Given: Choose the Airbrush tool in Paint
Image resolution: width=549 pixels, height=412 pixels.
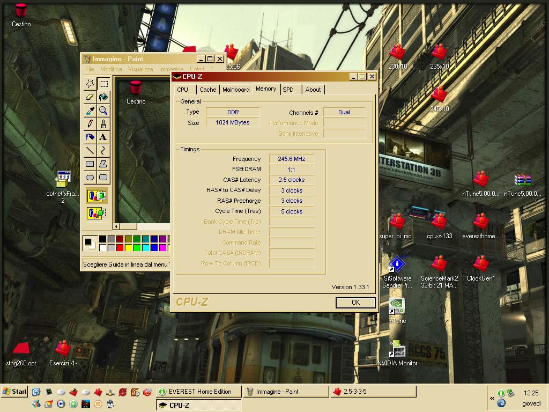Looking at the screenshot, I should pyautogui.click(x=90, y=137).
